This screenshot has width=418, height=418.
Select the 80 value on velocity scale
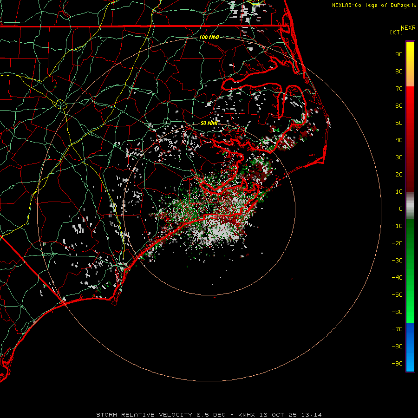399,72
